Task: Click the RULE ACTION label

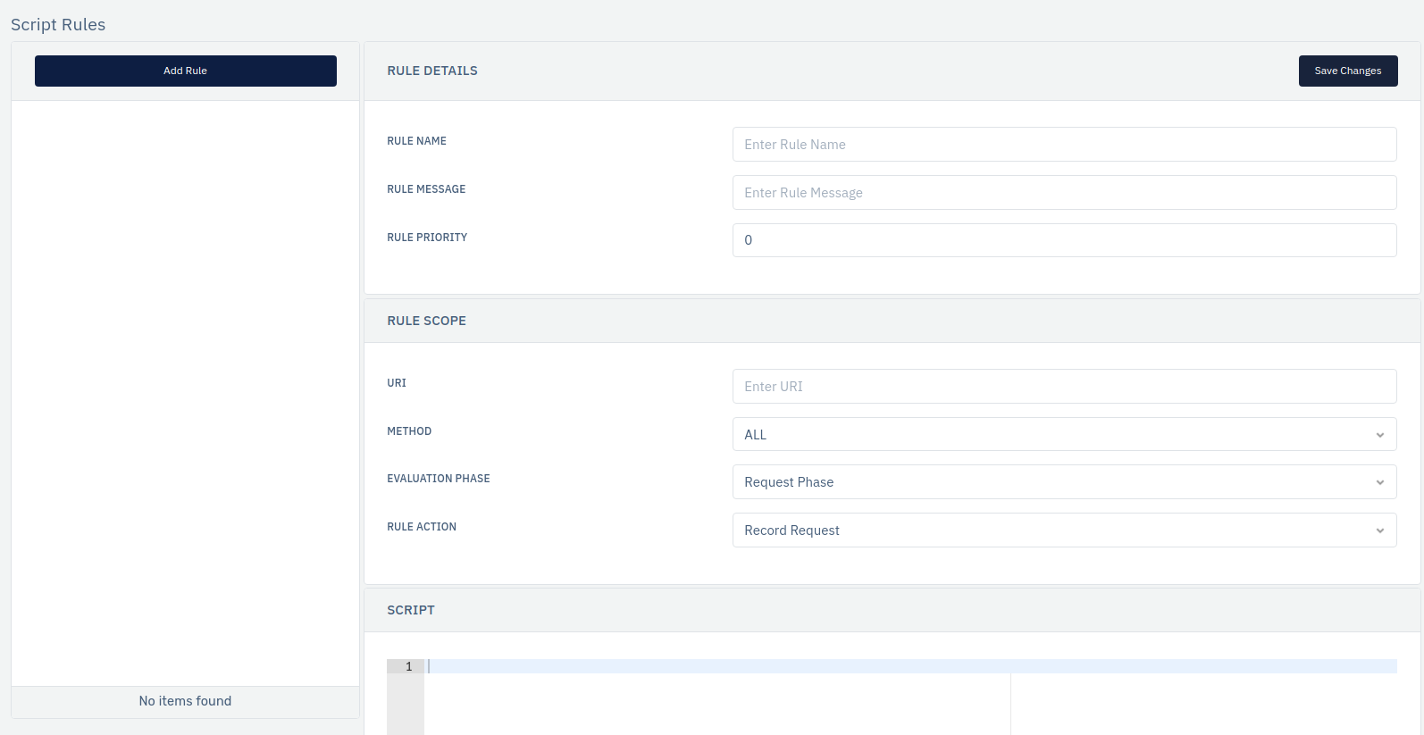Action: point(422,527)
